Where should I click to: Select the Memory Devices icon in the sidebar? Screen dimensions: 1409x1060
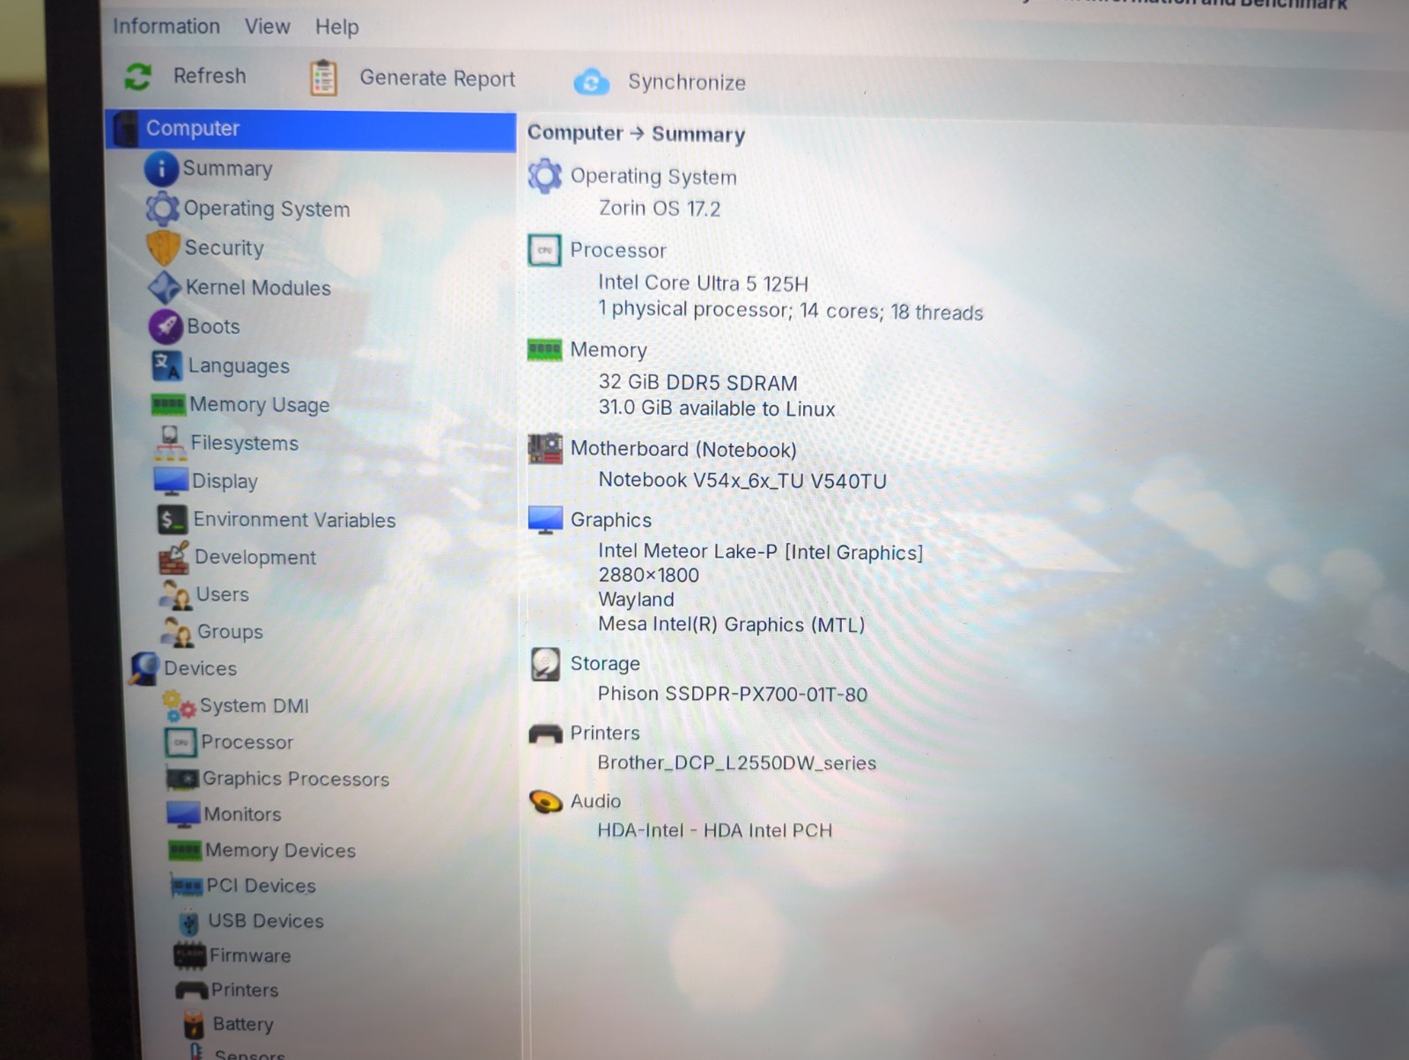coord(185,850)
